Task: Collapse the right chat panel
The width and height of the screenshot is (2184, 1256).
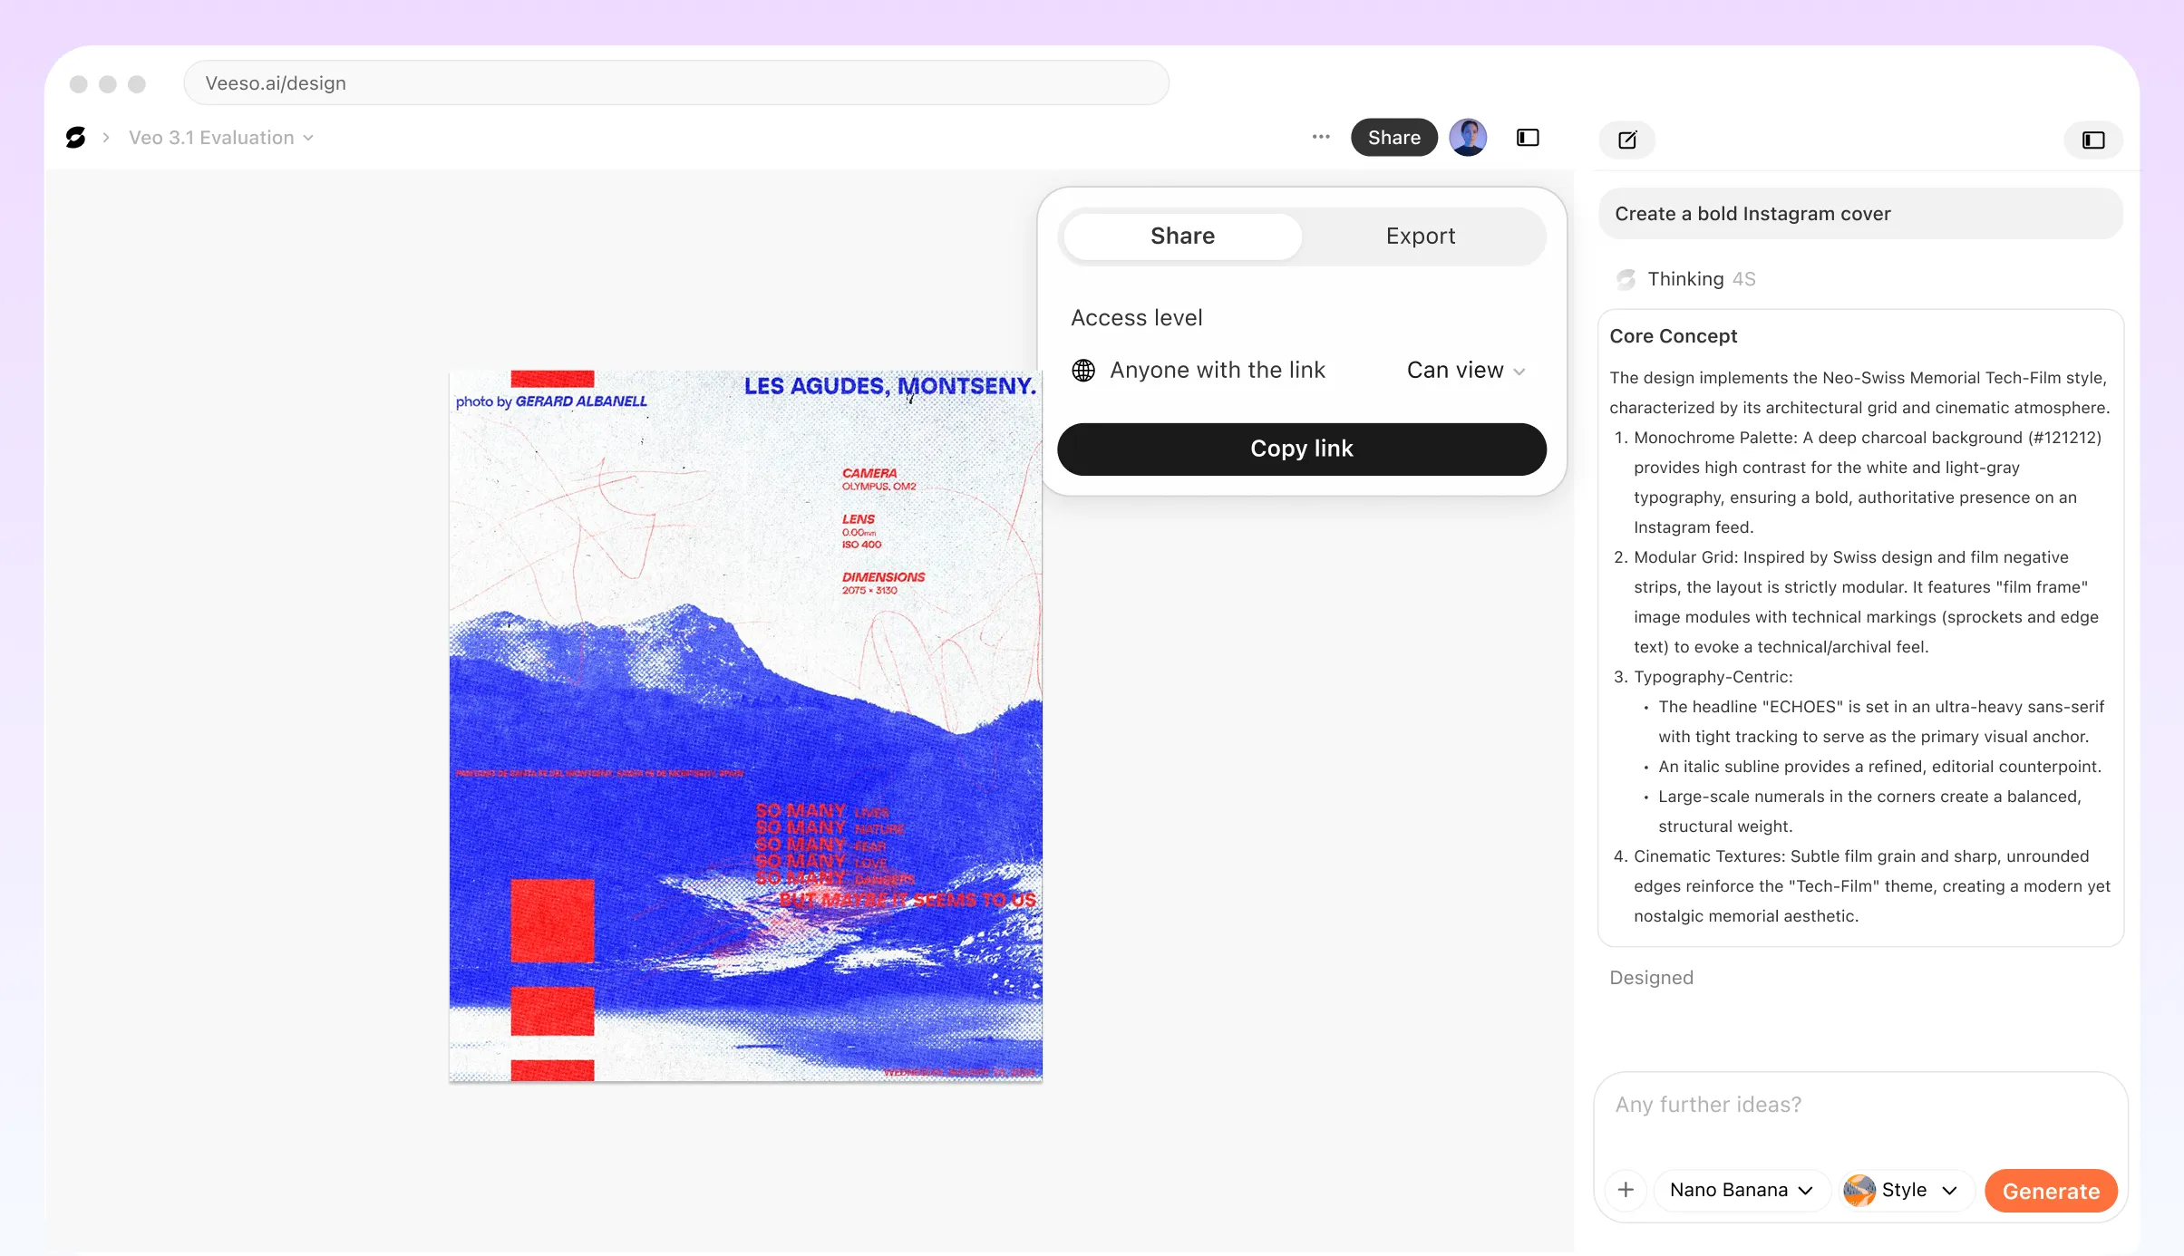Action: tap(2092, 140)
